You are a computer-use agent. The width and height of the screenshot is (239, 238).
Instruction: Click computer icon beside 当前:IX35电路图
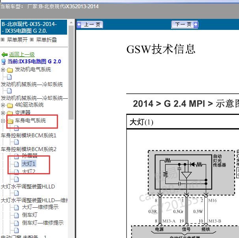(4, 62)
